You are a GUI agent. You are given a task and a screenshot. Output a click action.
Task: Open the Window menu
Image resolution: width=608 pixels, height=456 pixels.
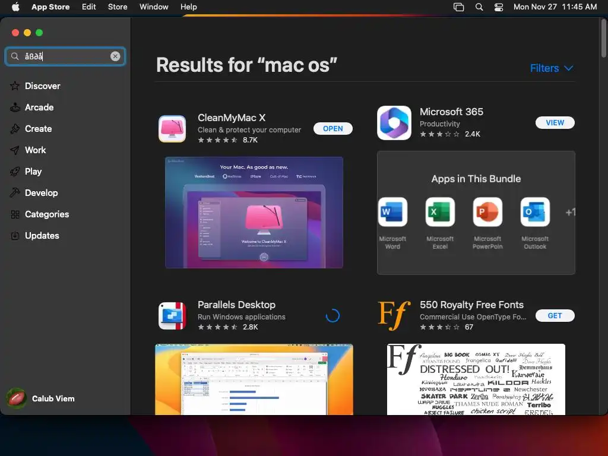(x=154, y=7)
